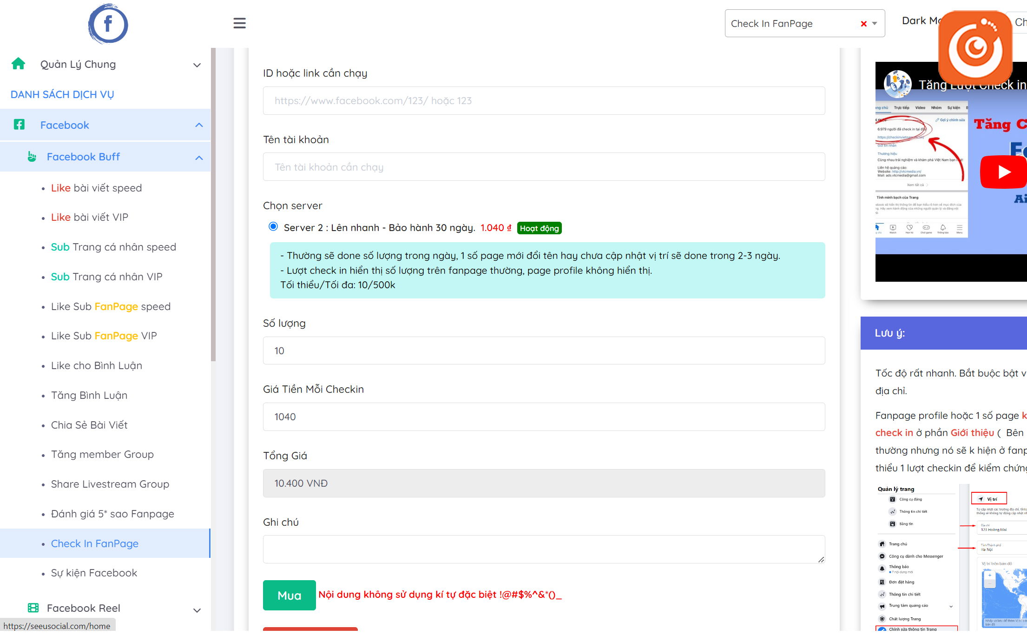This screenshot has width=1027, height=642.
Task: Click the ID hoặc link input field
Action: coord(544,100)
